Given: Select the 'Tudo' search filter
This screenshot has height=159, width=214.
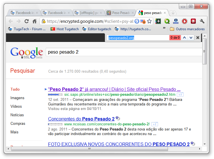Looking at the screenshot, I should pyautogui.click(x=15, y=89).
